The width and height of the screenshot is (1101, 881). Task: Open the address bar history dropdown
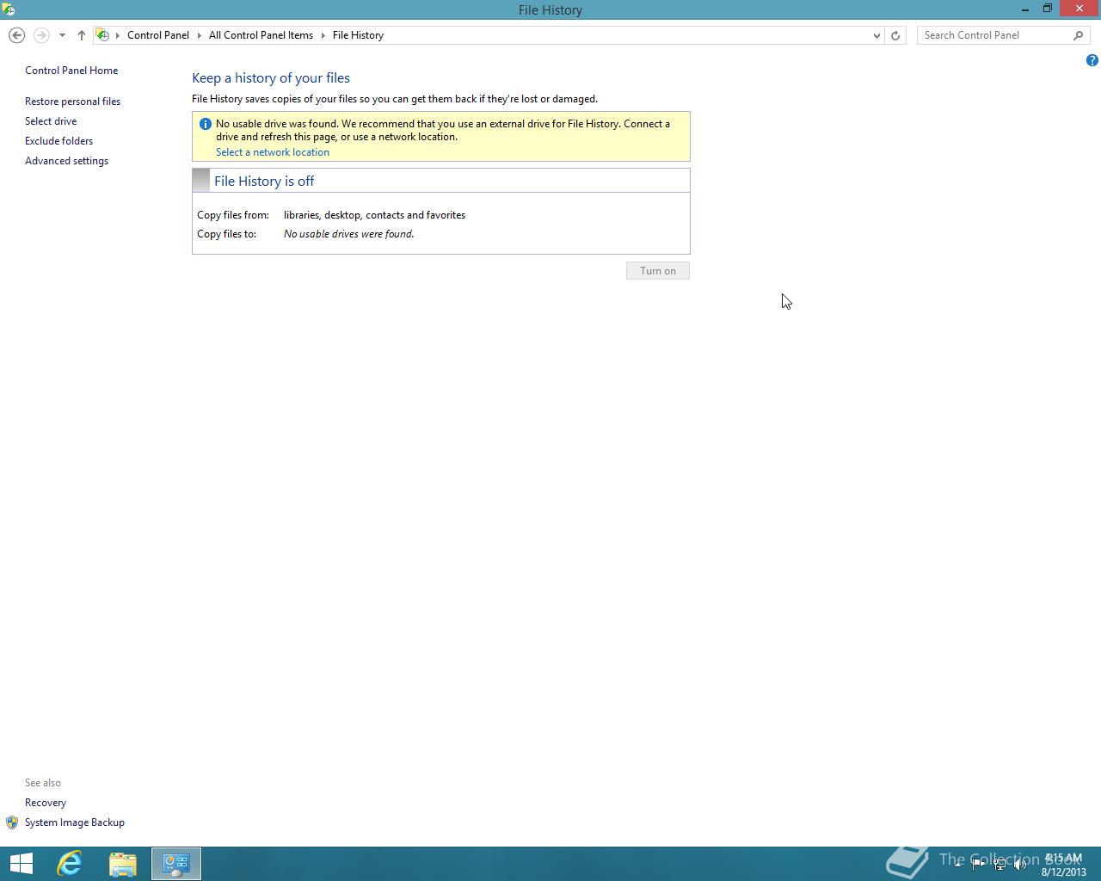click(876, 35)
